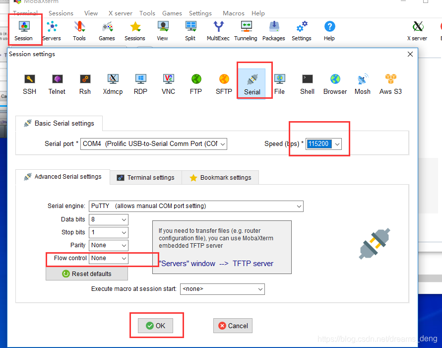The height and width of the screenshot is (348, 442).
Task: Open the Help menu in menu bar
Action: 258,13
